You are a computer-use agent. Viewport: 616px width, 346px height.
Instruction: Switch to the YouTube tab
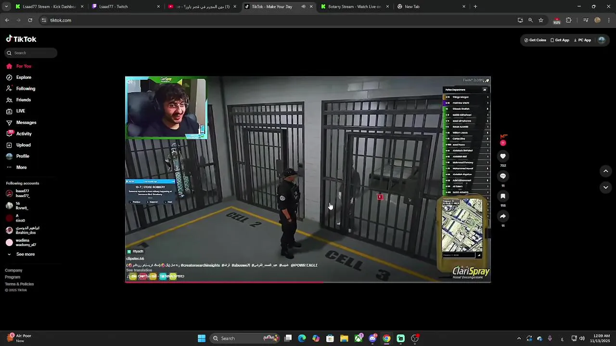pos(202,7)
